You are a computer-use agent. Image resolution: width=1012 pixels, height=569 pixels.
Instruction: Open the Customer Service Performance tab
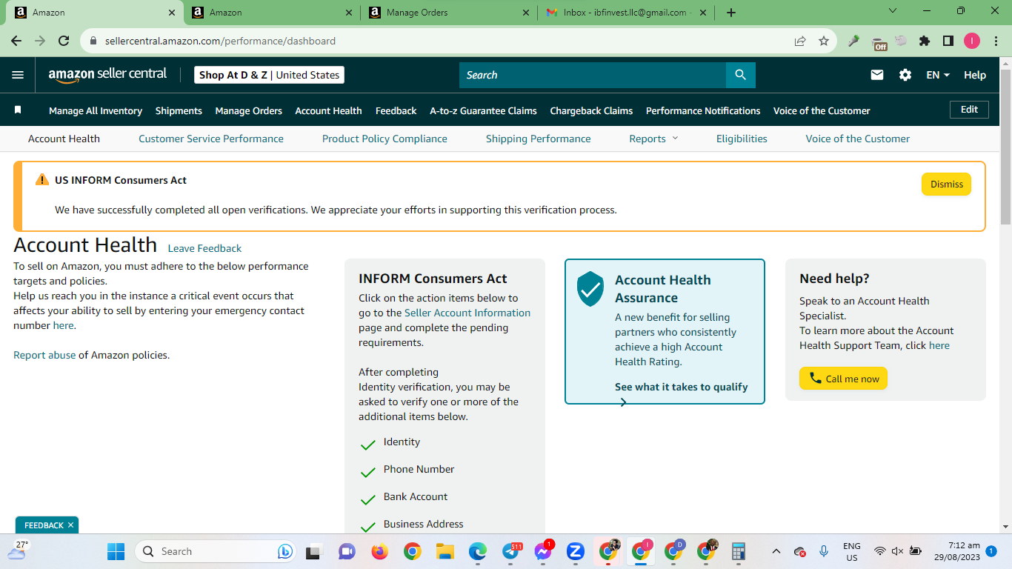click(211, 139)
